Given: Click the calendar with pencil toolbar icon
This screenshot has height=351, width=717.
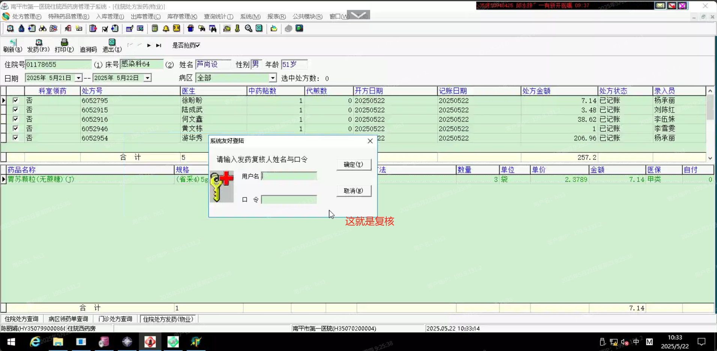Looking at the screenshot, I should pos(130,29).
